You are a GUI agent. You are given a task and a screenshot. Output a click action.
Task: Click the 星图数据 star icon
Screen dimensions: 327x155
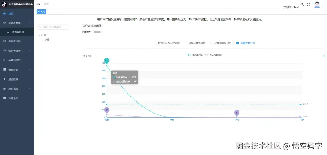[5, 79]
